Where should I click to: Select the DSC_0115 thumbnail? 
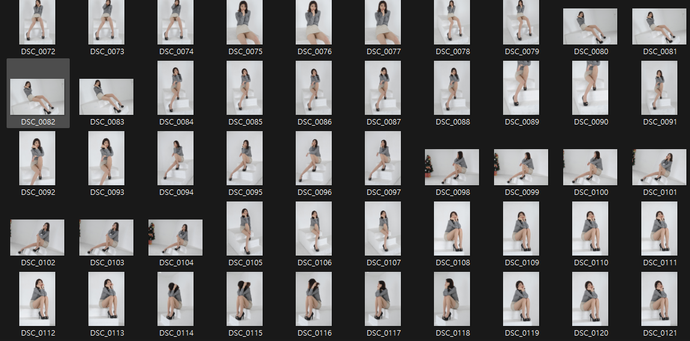[x=245, y=299]
